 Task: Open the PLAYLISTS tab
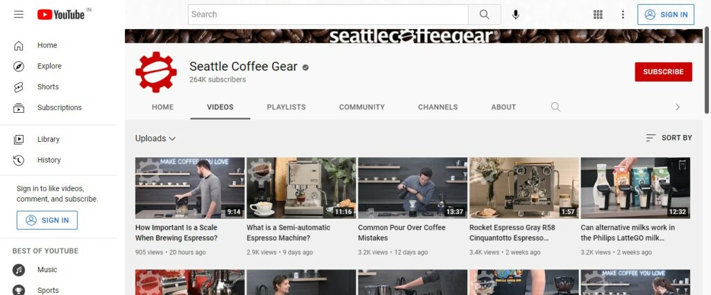click(x=286, y=107)
